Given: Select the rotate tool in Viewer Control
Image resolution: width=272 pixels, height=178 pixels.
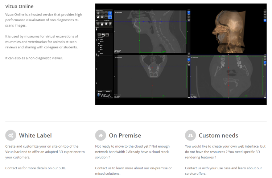Looking at the screenshot, I should tap(106, 13).
